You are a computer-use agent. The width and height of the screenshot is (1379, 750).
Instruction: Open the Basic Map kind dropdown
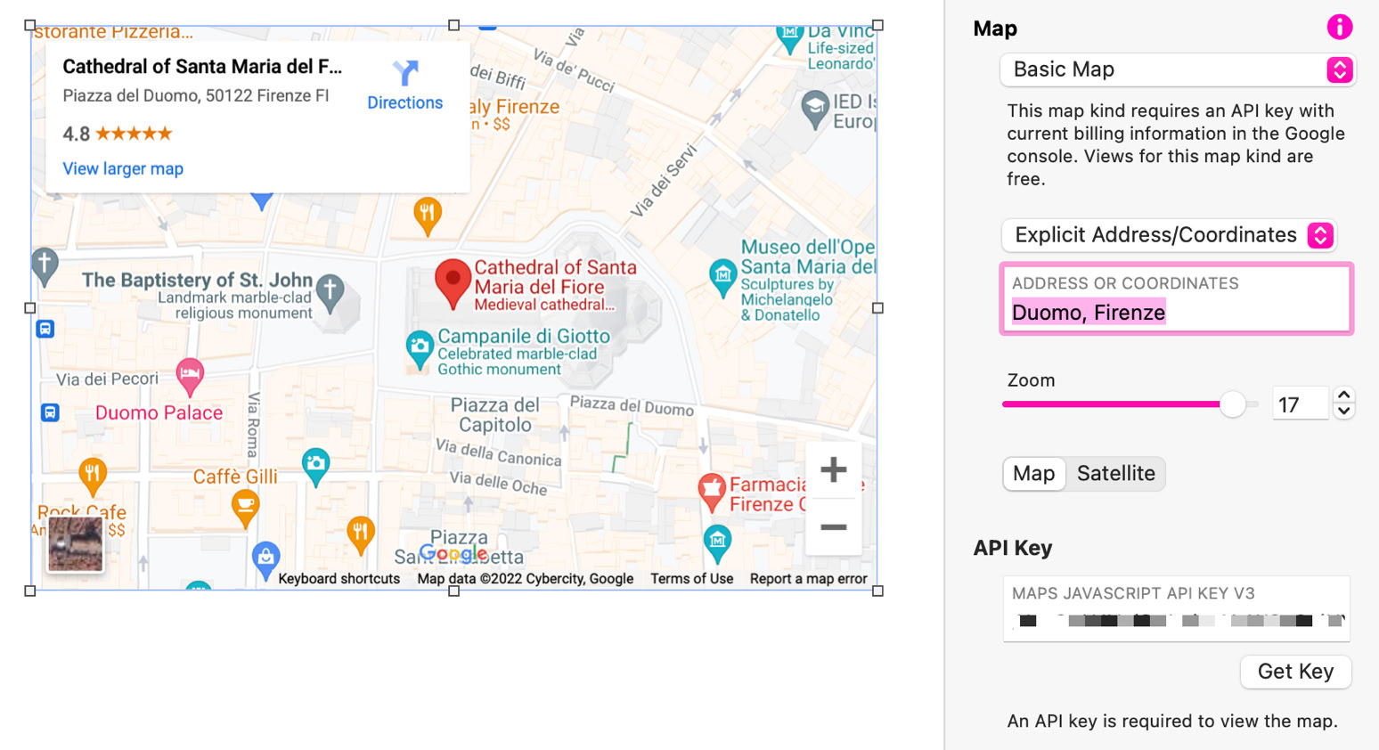pyautogui.click(x=1176, y=69)
